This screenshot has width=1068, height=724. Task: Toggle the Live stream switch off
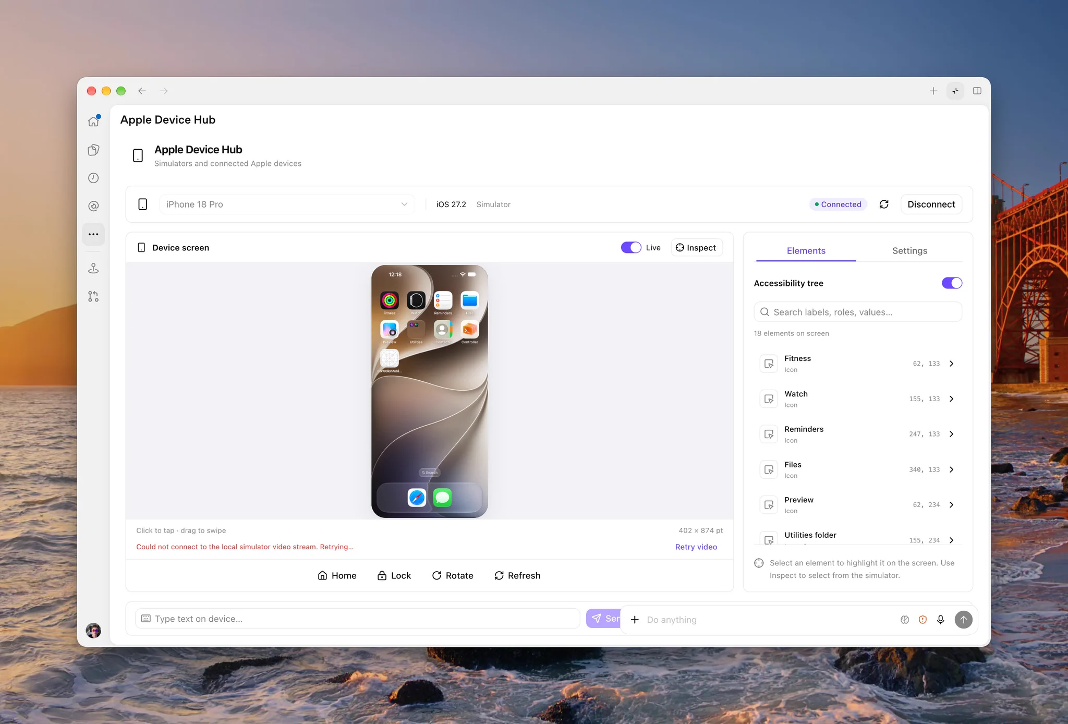point(631,248)
